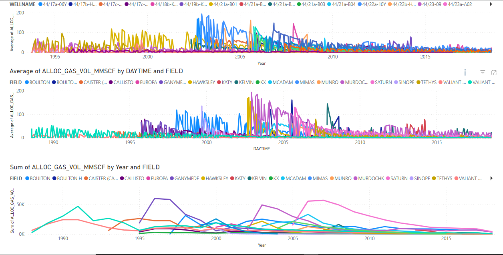Open focus mode for the DAYTIME chart
The image size is (503, 255).
pyautogui.click(x=494, y=72)
